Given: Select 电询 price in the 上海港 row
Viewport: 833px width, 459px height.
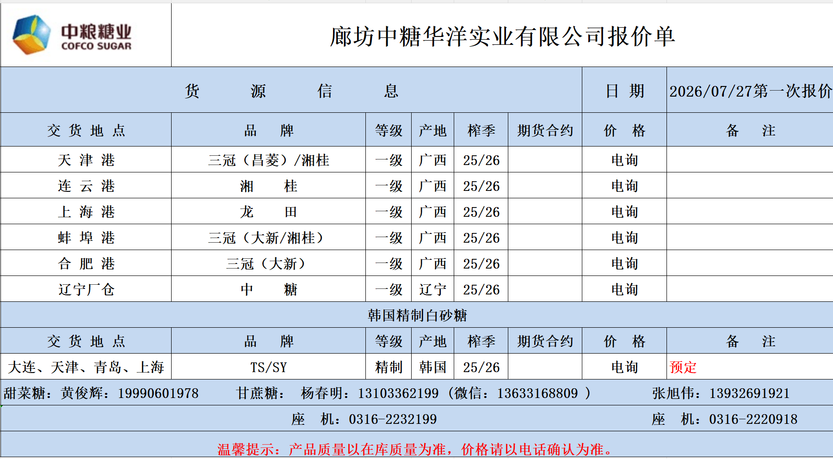Looking at the screenshot, I should point(624,212).
